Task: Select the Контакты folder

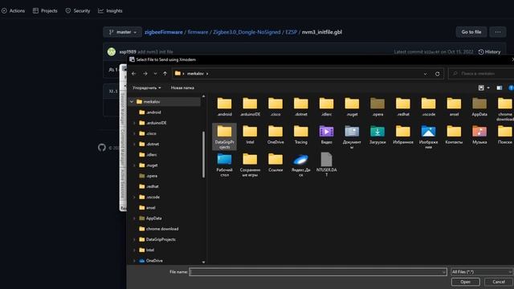Action: (x=454, y=135)
